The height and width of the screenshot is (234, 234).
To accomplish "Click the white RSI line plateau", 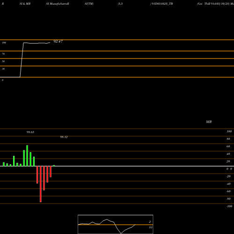I will pos(37,43).
